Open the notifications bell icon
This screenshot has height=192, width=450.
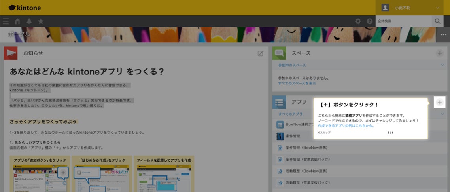(29, 21)
